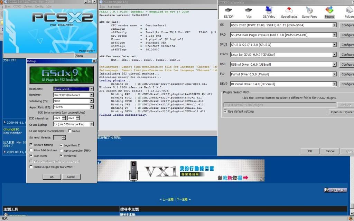This screenshot has height=221, width=354.
Task: Toggle Use default setting checkbox
Action: pos(225,111)
